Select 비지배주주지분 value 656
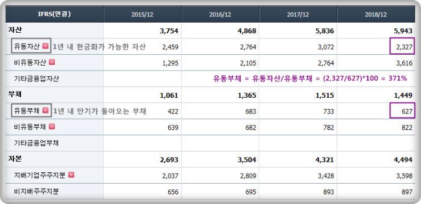 (173, 192)
